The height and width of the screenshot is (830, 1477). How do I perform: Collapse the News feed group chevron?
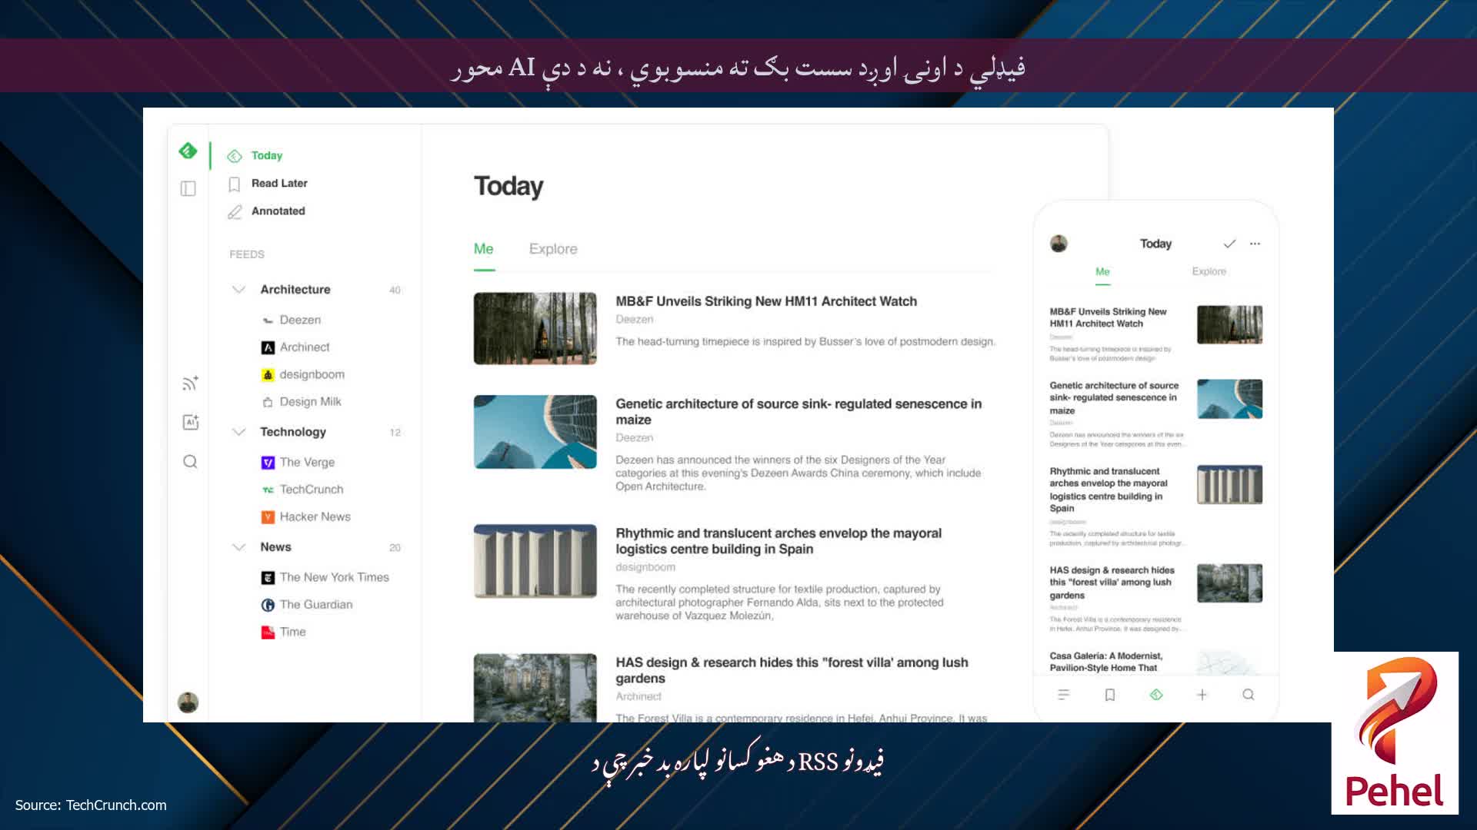[x=238, y=547]
